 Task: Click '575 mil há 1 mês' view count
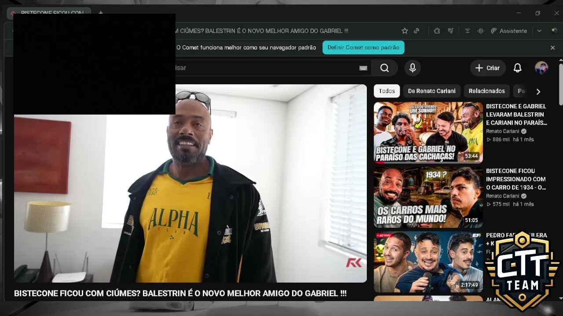click(510, 204)
